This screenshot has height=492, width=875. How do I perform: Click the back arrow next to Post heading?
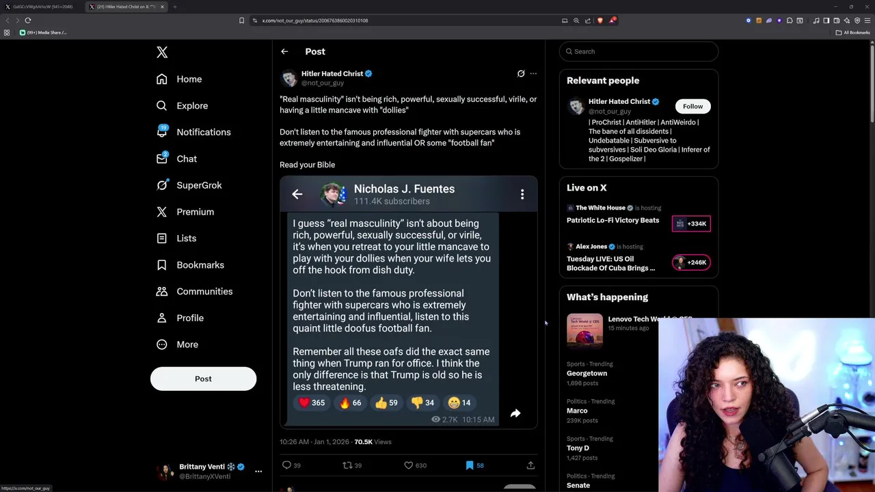pyautogui.click(x=284, y=51)
